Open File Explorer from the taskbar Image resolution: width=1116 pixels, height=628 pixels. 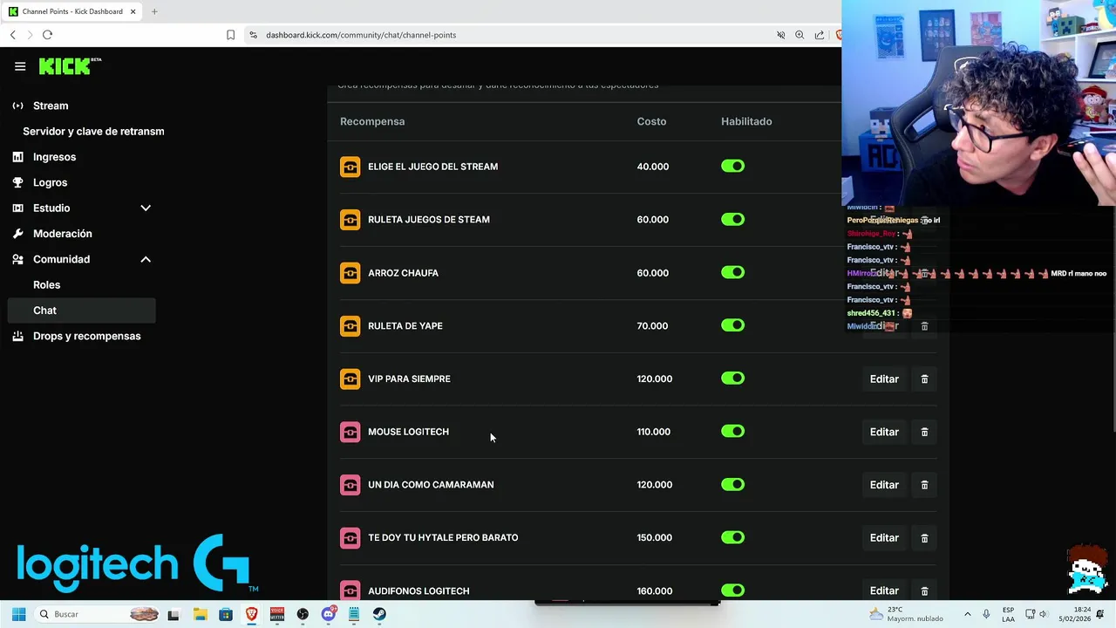coord(200,614)
